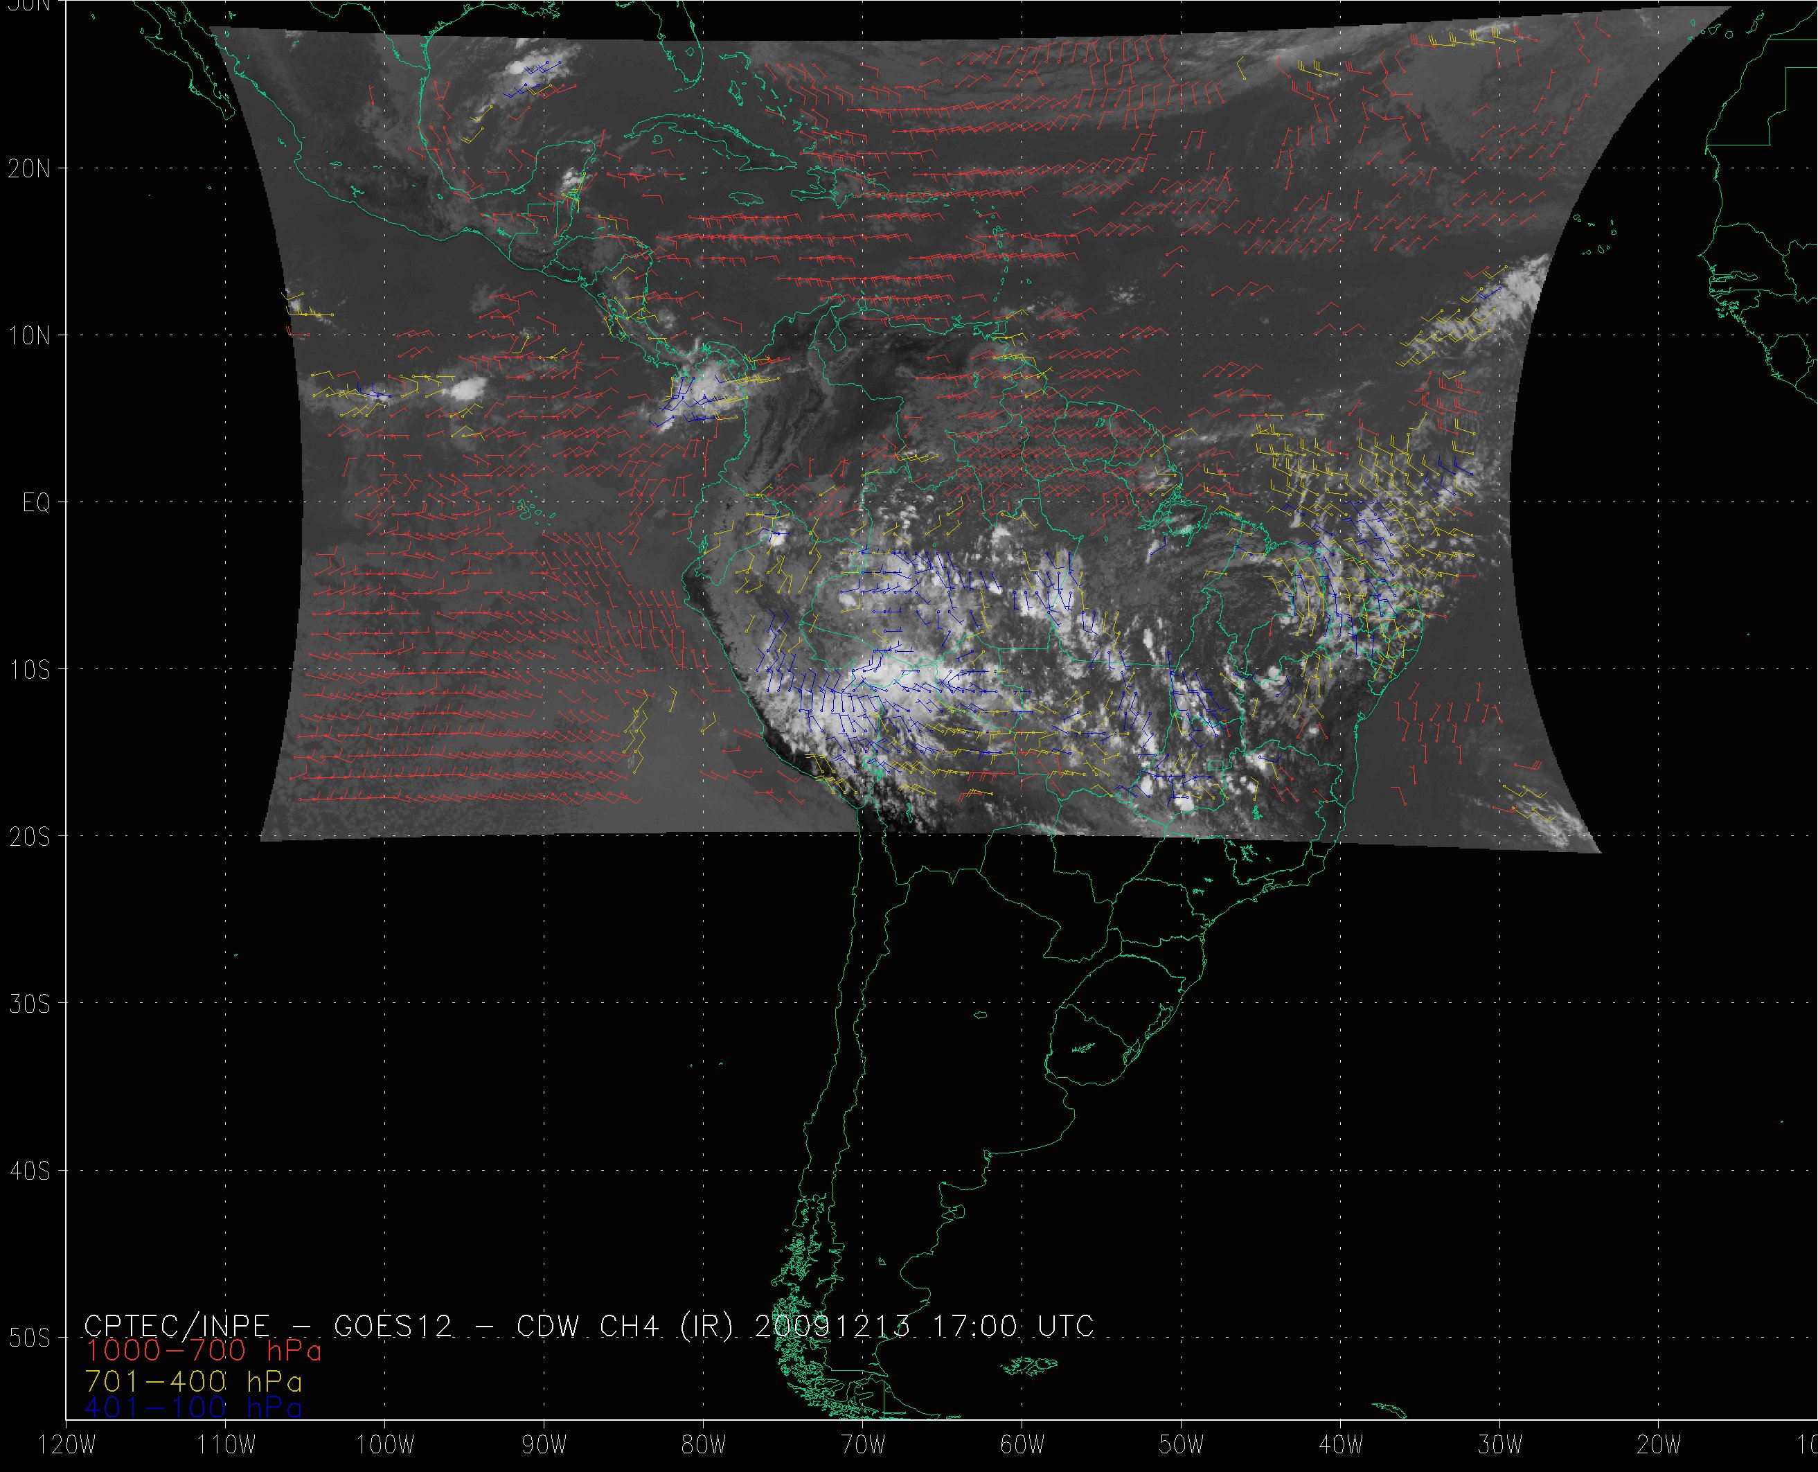
Task: Click the 60W longitude axis label
Action: tap(1022, 1445)
